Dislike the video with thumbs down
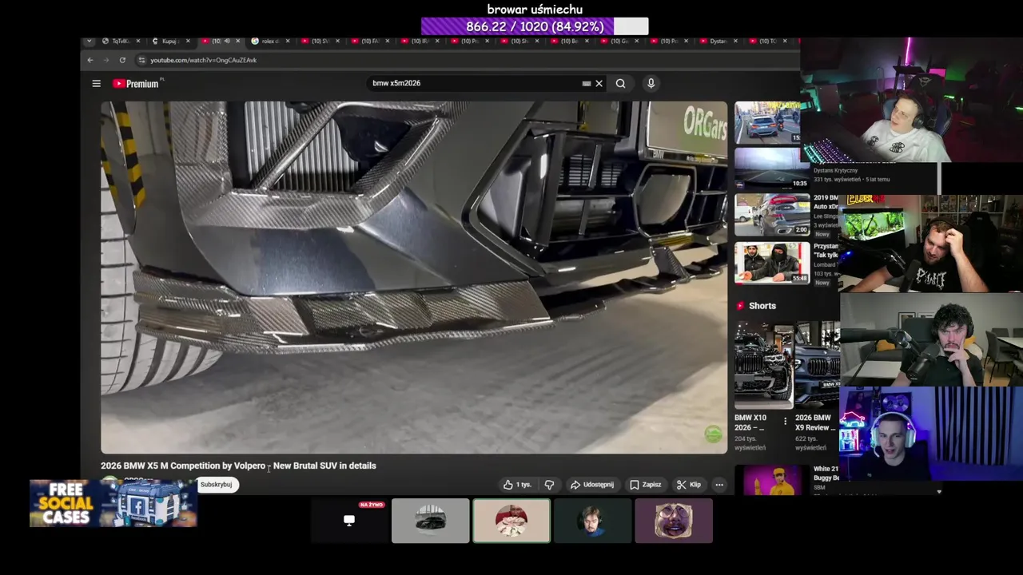The width and height of the screenshot is (1023, 575). (549, 485)
